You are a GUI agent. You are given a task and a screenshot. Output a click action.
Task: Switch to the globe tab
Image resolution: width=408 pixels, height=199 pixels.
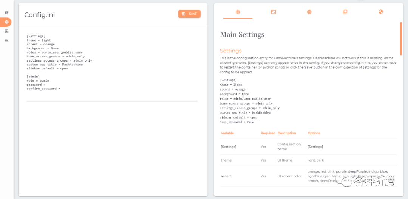[309, 12]
